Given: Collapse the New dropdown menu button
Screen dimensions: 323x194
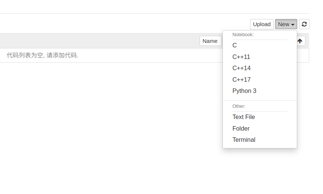Looking at the screenshot, I should (286, 24).
